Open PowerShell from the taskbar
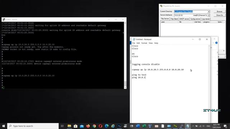Viewport: 230px width, 129px height. pyautogui.click(x=119, y=126)
